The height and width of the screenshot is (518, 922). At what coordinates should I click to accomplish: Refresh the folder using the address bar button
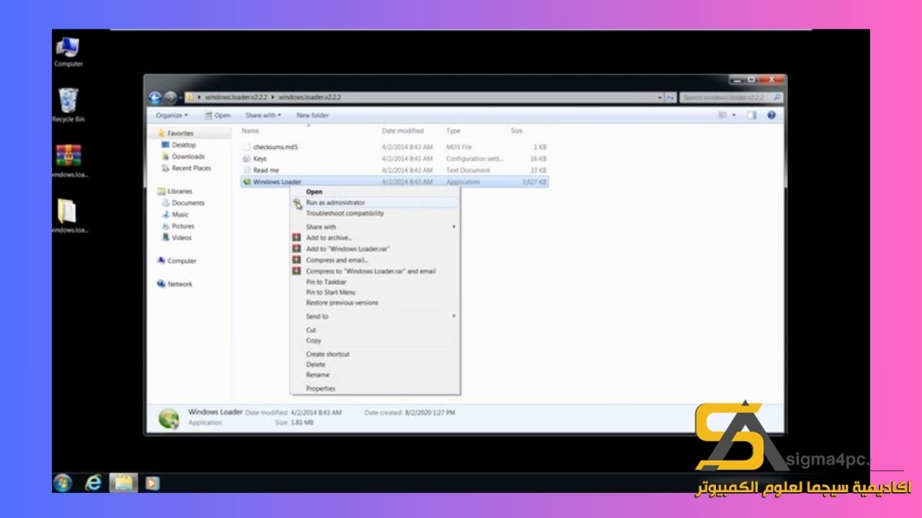pos(671,97)
